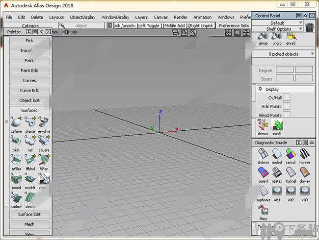This screenshot has width=319, height=240.
Task: Select vis3 visualization shade
Action: click(305, 192)
